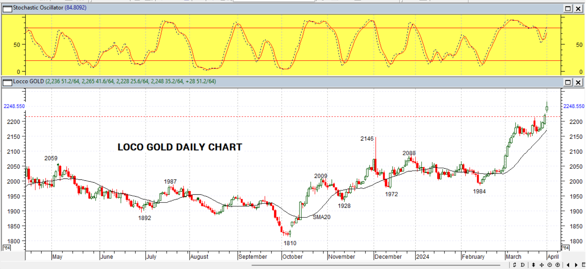This screenshot has height=269, width=587.
Task: Select the LOCO GOLD DAILY CHART label
Action: tap(180, 147)
